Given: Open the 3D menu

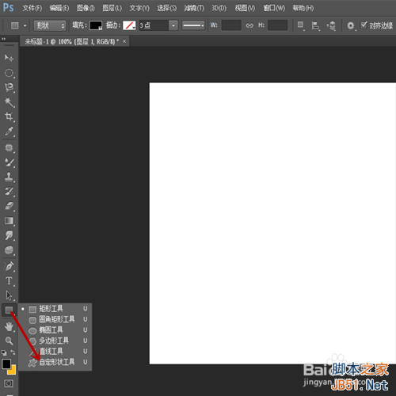Looking at the screenshot, I should pyautogui.click(x=219, y=8).
